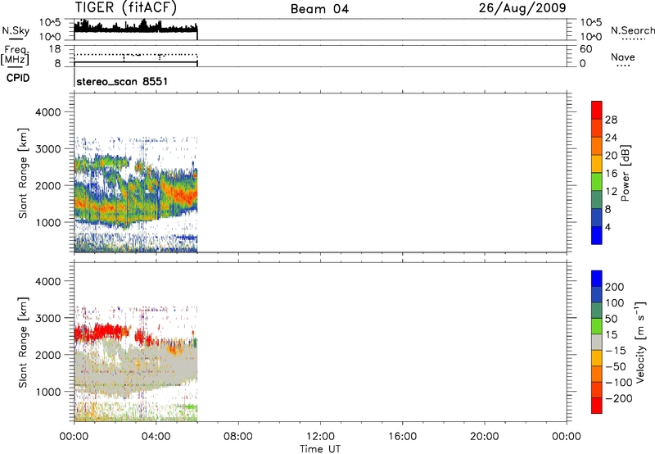
Task: Click the '-200' tick on Velocity colorbar
Action: coord(618,398)
